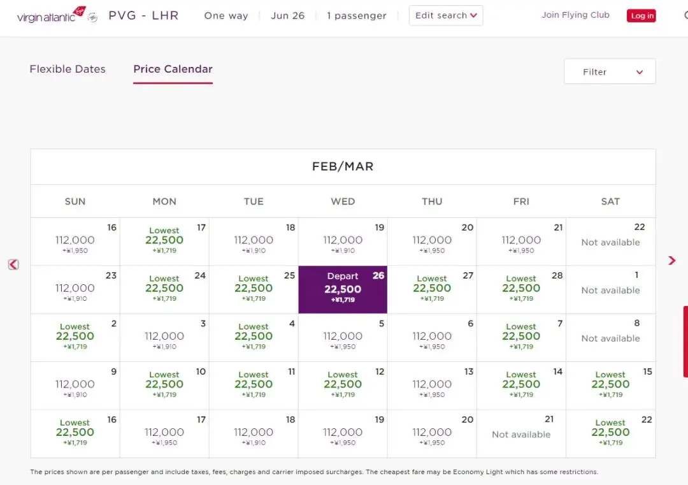Select Friday 28 lowest fare cell
The image size is (688, 485).
[x=521, y=289]
